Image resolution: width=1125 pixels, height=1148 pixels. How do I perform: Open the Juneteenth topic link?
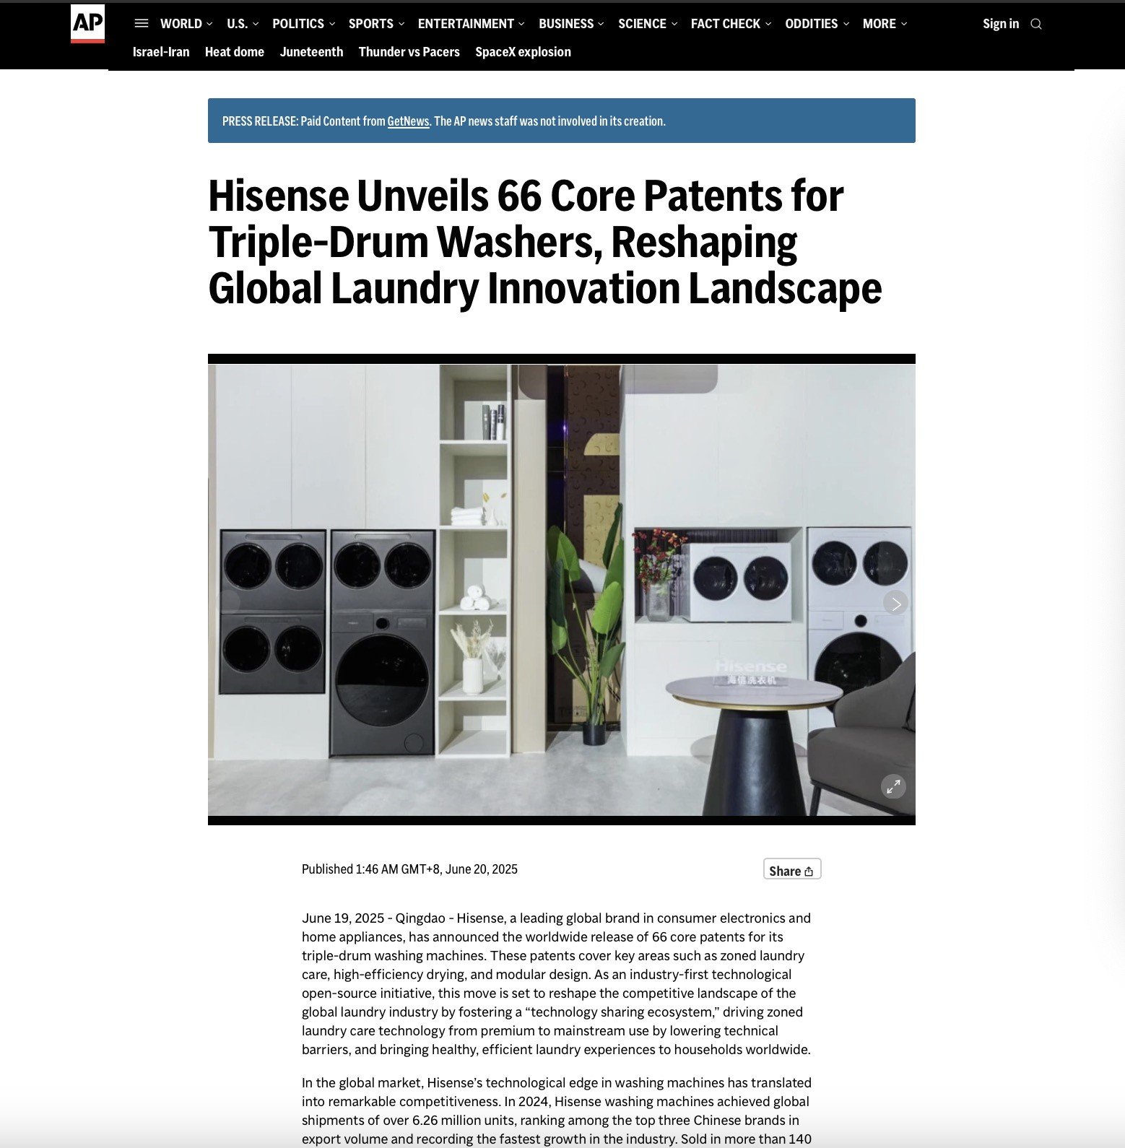tap(311, 52)
